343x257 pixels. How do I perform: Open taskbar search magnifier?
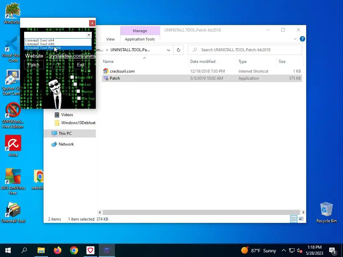coord(24,250)
